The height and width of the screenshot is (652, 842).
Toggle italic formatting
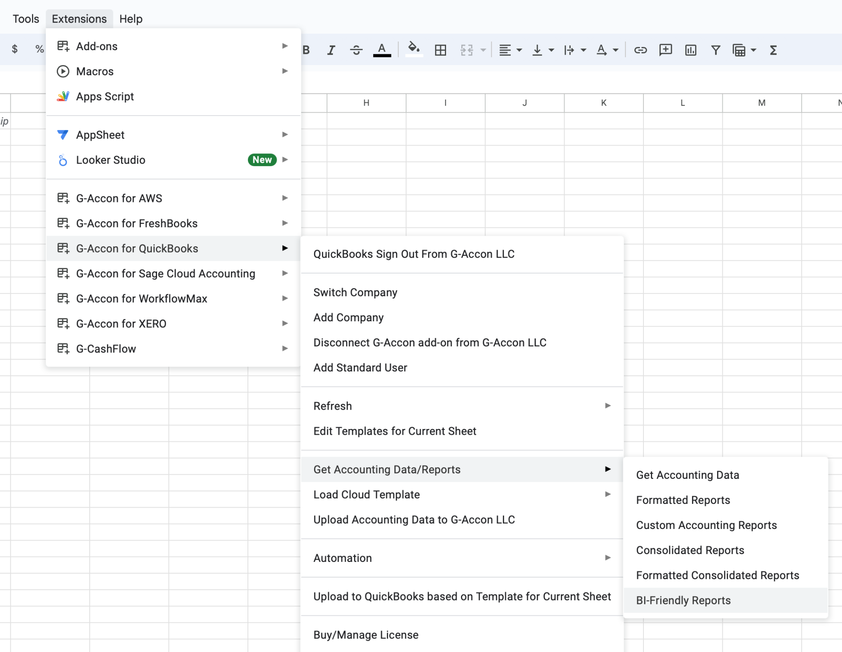[x=331, y=50]
